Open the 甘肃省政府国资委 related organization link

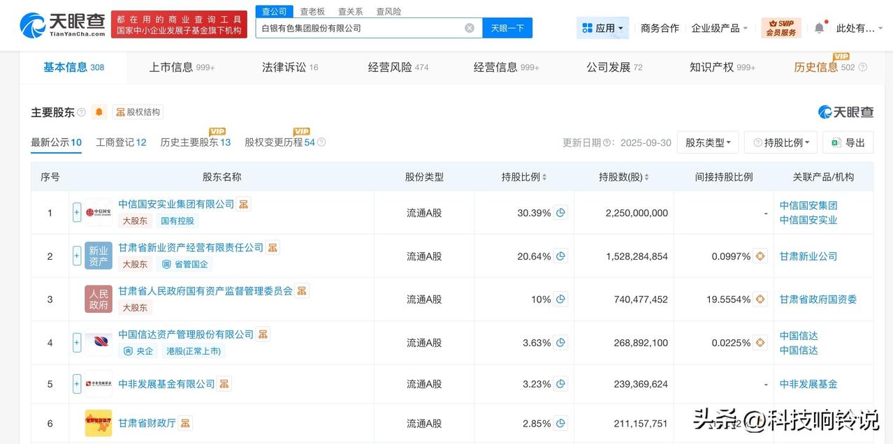coord(818,299)
